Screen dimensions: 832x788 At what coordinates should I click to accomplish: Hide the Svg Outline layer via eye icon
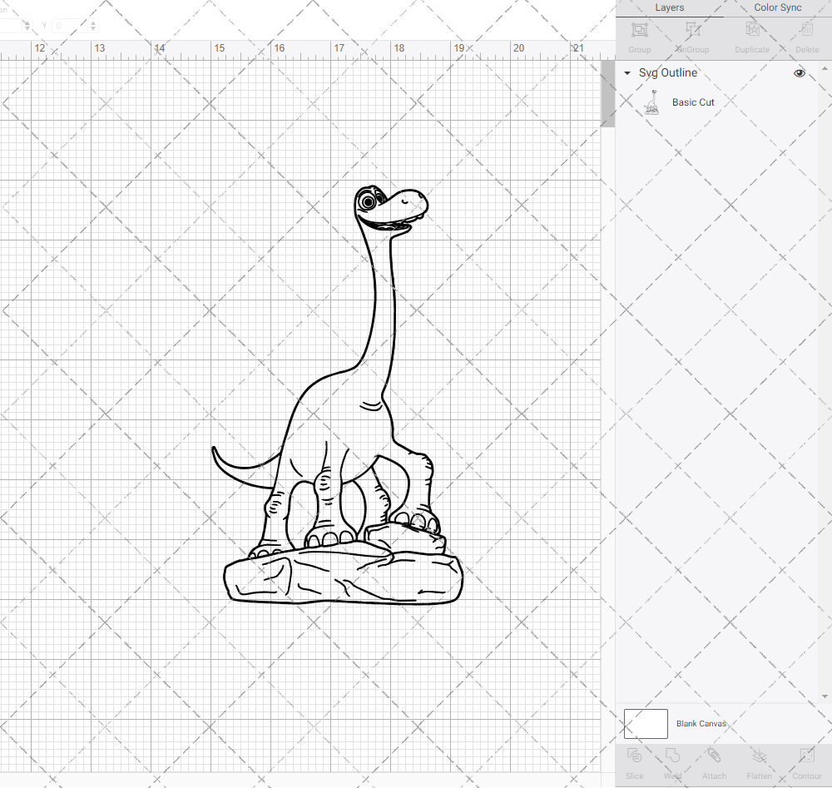799,73
